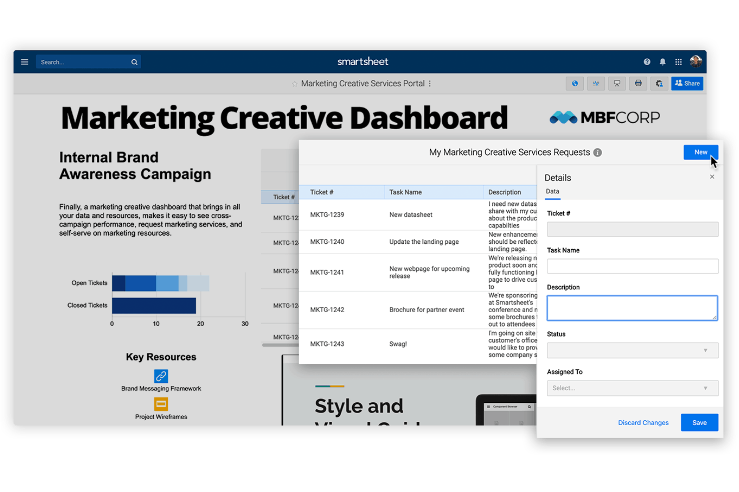Viewport: 739px width, 492px height.
Task: Click the print icon
Action: point(638,83)
